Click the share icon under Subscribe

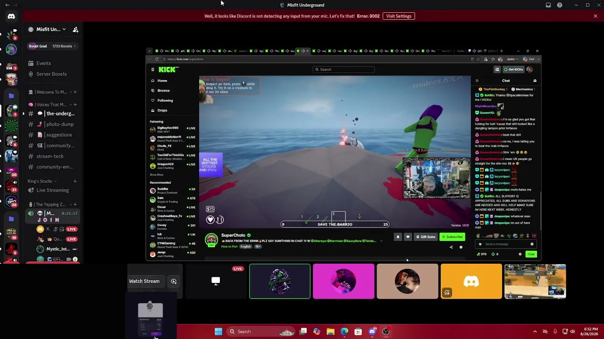[x=451, y=247]
